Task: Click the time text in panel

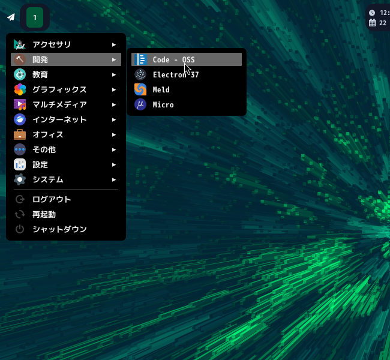Action: coord(385,13)
